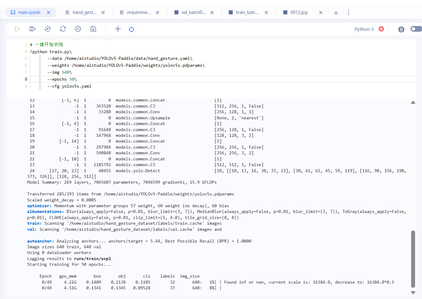Click the 'autoanchor:' output label
This screenshot has width=422, height=299.
40,241
